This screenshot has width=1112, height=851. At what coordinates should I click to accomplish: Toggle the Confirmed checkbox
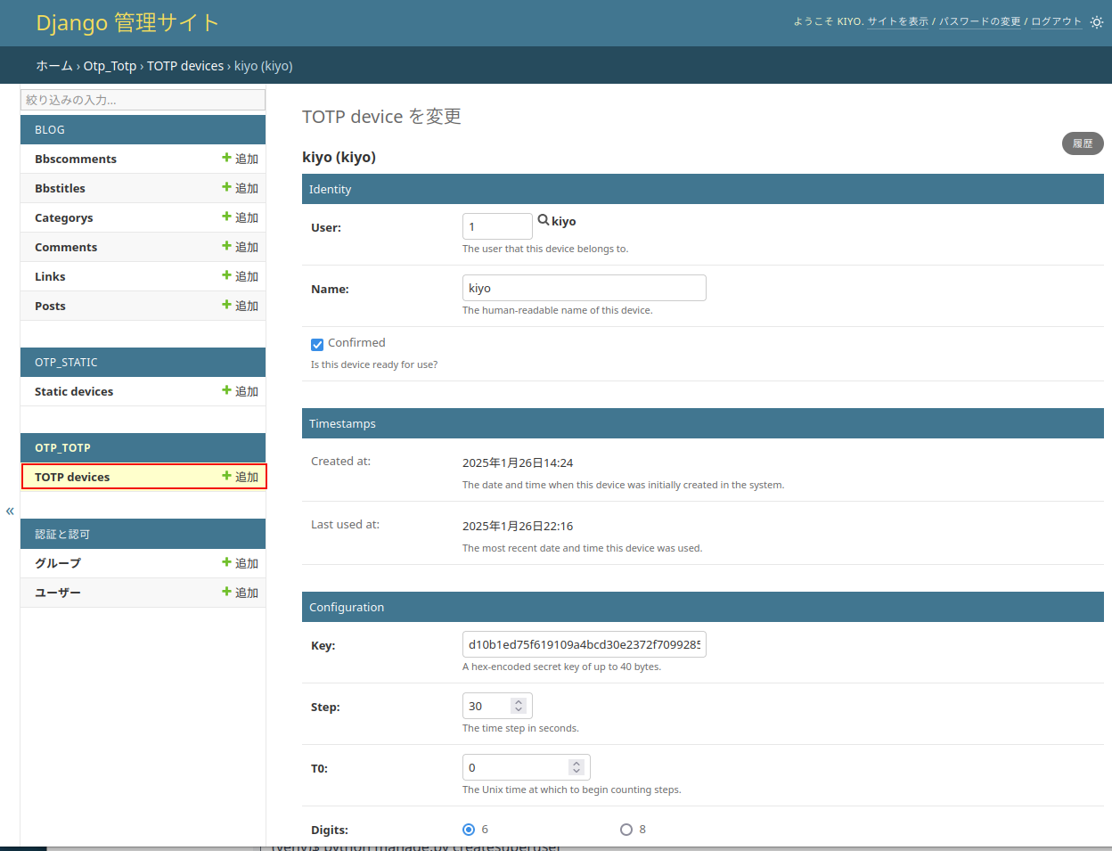pos(317,344)
